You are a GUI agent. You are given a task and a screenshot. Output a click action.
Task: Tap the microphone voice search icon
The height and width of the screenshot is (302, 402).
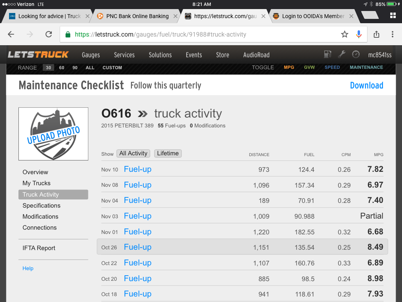(358, 34)
